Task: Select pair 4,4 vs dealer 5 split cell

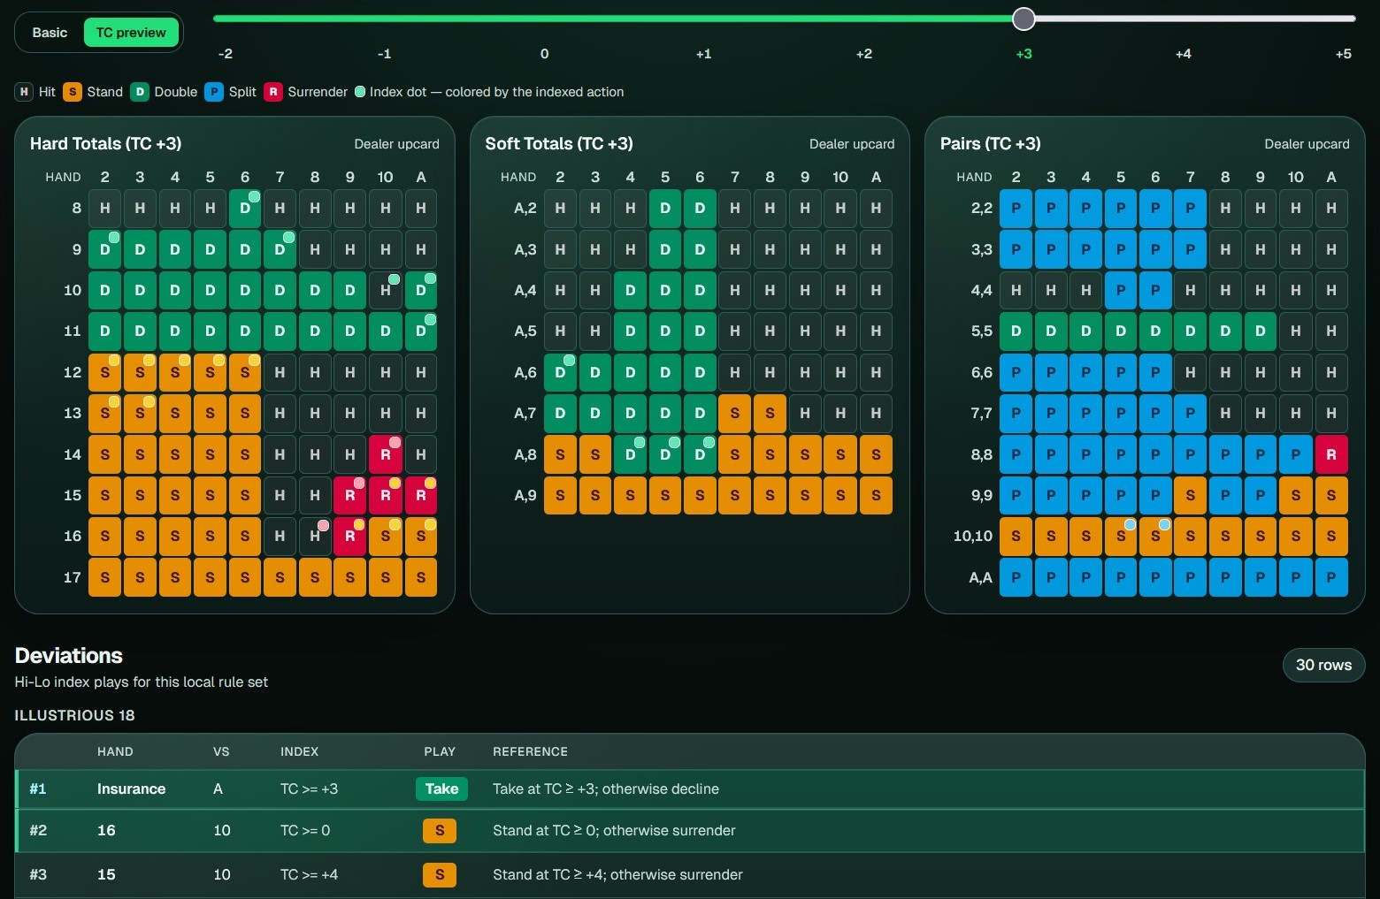Action: (1121, 290)
